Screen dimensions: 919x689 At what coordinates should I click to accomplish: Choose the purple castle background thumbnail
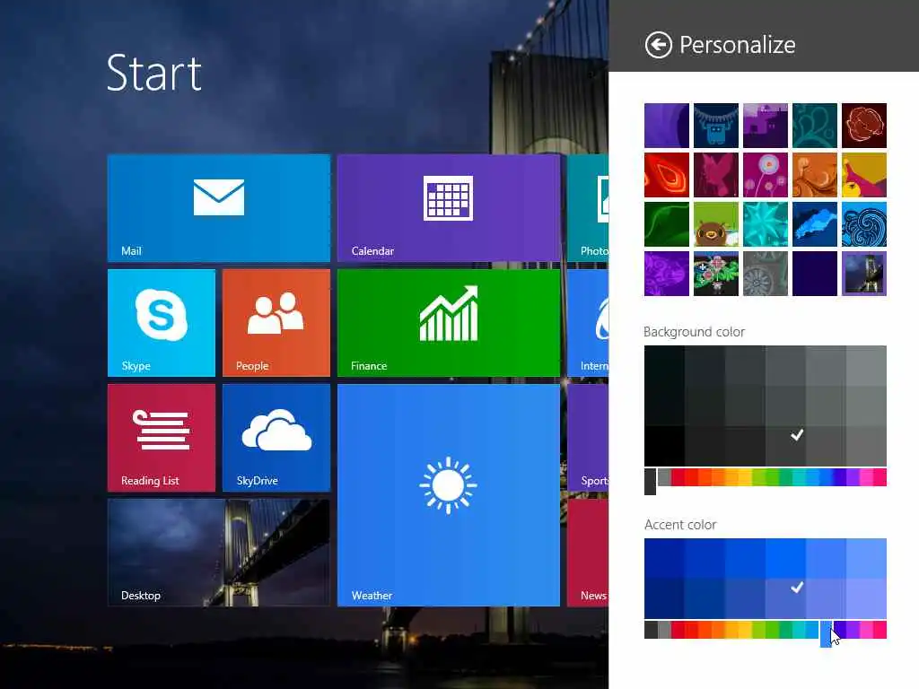click(766, 126)
